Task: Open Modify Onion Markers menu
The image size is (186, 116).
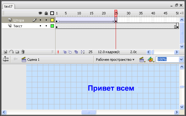Action: point(83,52)
